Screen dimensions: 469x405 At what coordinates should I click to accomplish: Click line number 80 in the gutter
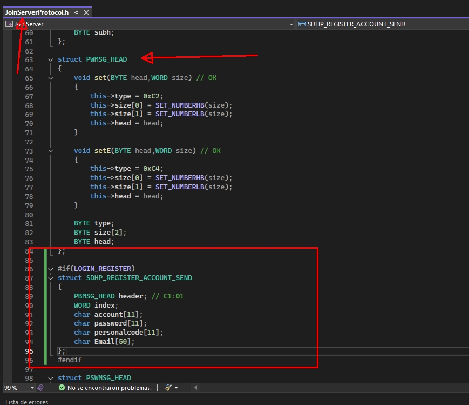point(29,215)
